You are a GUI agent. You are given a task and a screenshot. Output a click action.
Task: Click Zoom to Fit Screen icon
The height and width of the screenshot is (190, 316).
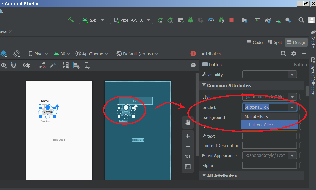[x=188, y=167]
